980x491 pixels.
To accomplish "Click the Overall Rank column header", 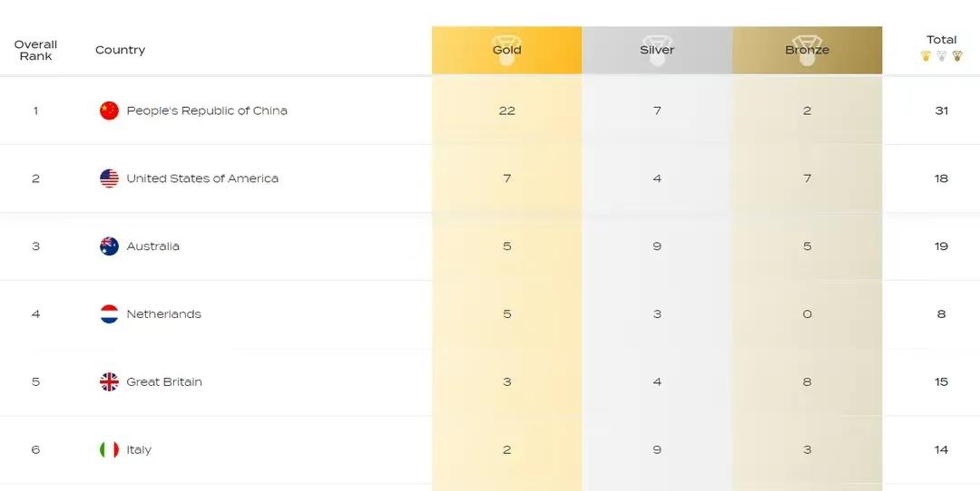I will 35,50.
